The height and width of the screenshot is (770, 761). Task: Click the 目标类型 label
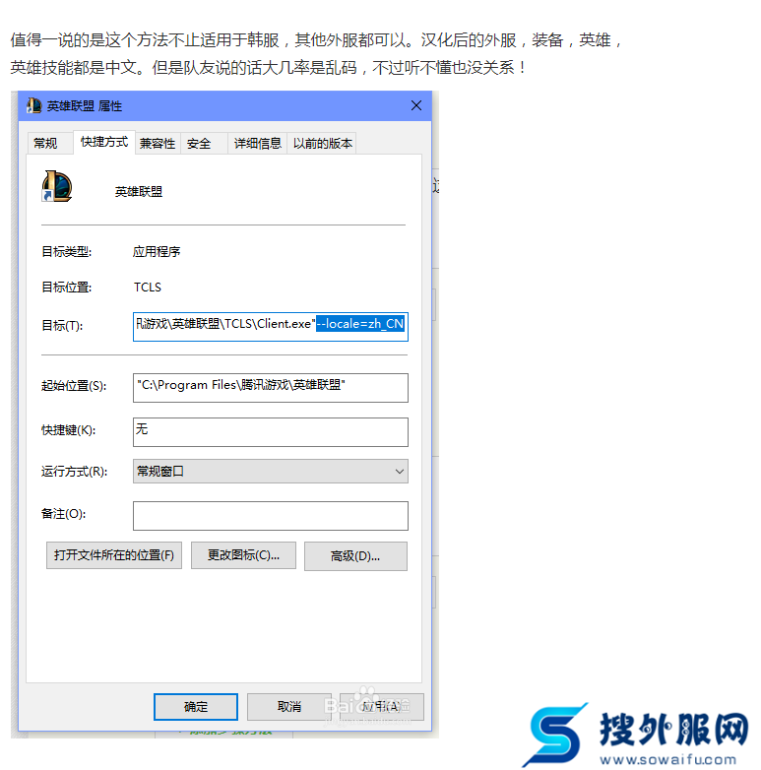coord(66,251)
